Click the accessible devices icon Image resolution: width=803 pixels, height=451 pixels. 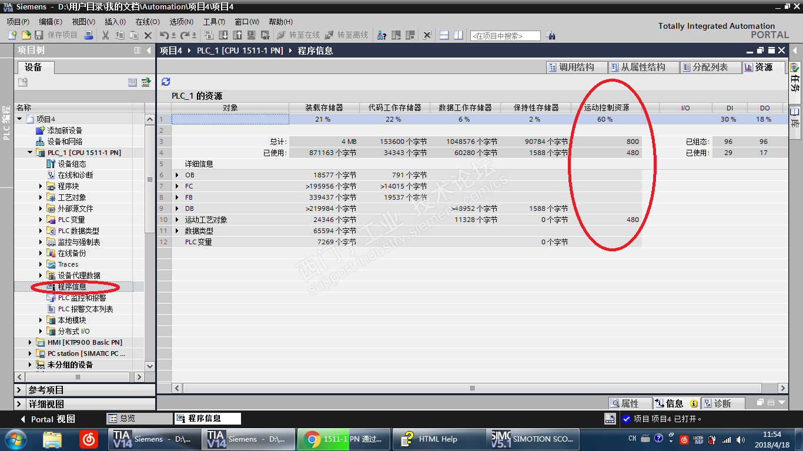pyautogui.click(x=382, y=35)
